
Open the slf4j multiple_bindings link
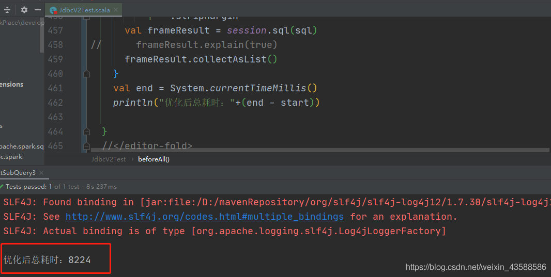pyautogui.click(x=205, y=217)
